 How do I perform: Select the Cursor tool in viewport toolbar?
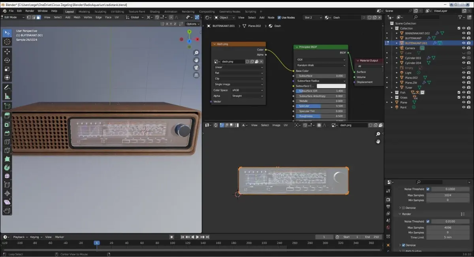7,42
